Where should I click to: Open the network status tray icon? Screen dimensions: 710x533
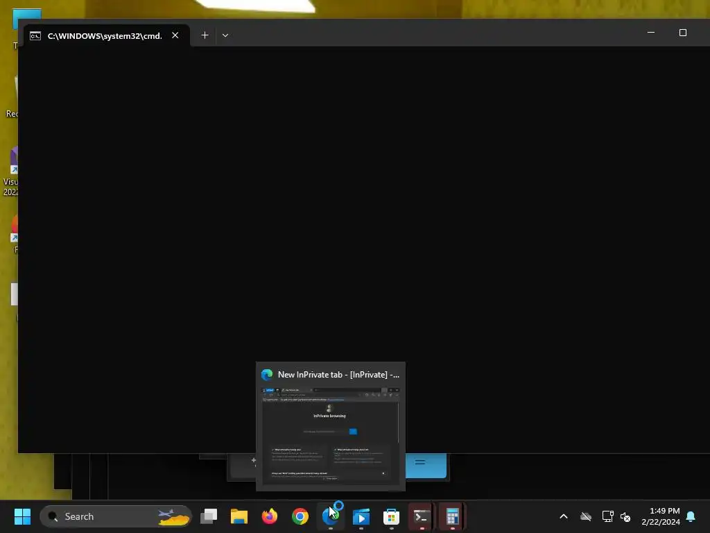pos(607,516)
